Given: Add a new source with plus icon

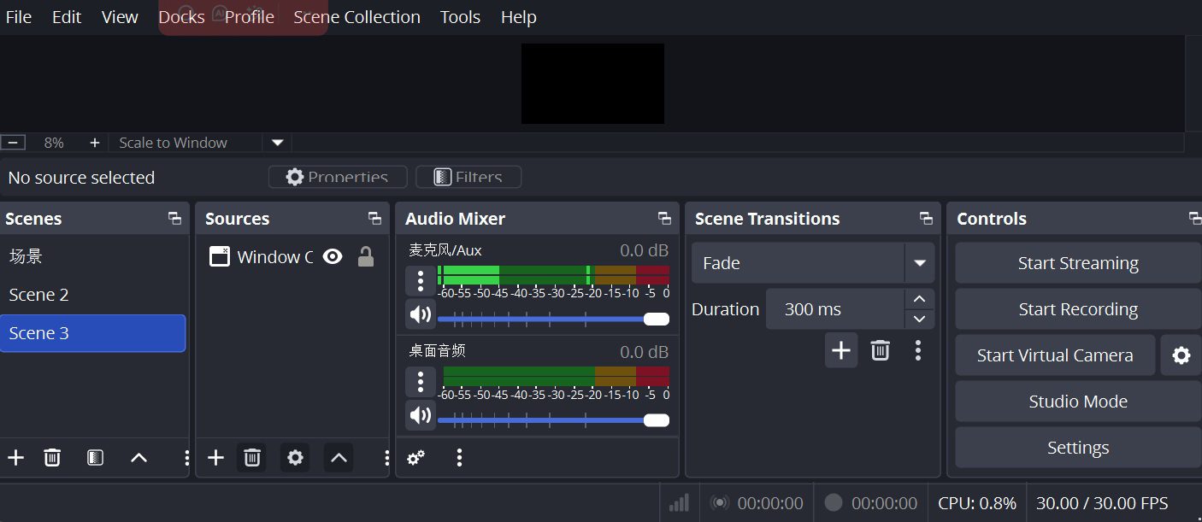Looking at the screenshot, I should click(215, 458).
